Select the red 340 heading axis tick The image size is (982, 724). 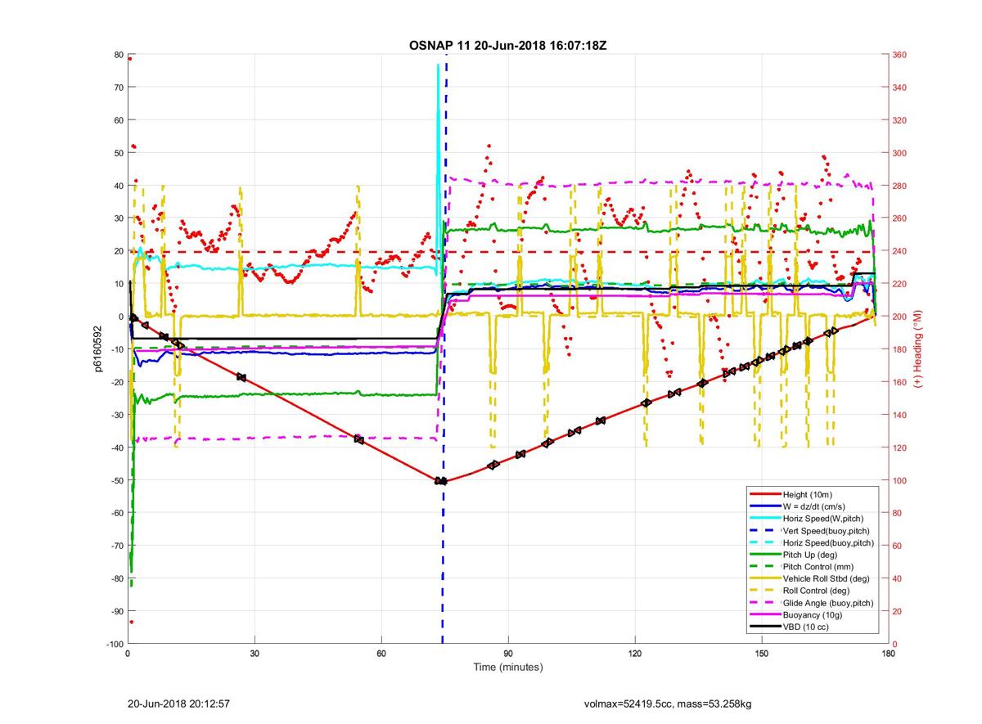point(899,88)
